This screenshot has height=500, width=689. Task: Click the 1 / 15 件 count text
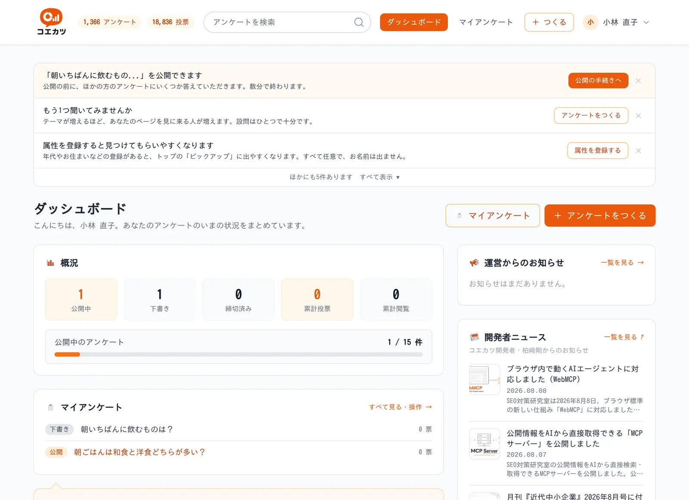(405, 342)
